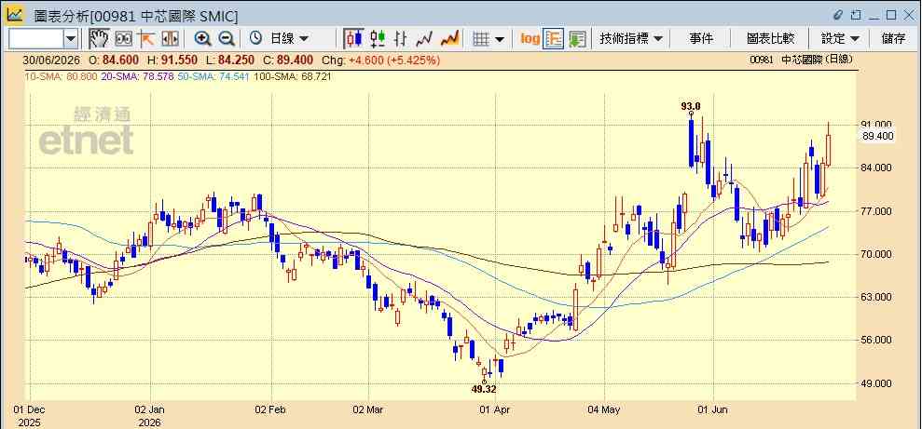Image resolution: width=922 pixels, height=429 pixels.
Task: Expand the 設定 settings dropdown
Action: [x=841, y=39]
